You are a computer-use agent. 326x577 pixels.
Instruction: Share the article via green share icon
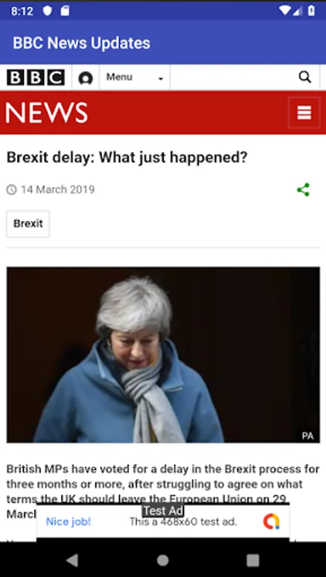tap(303, 190)
